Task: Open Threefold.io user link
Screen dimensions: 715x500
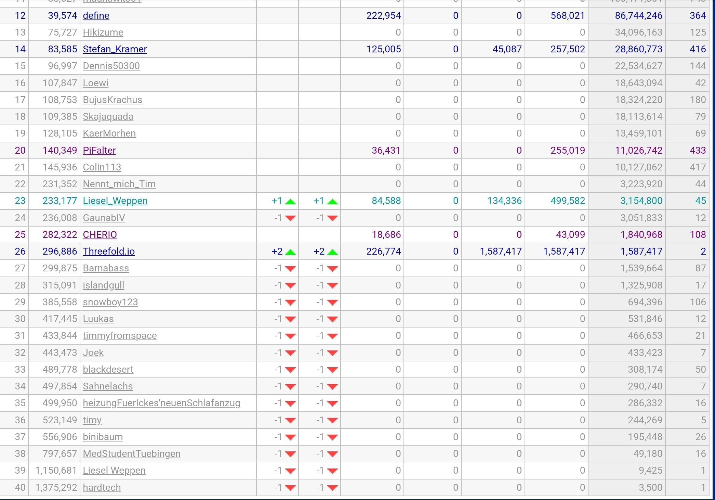Action: (x=109, y=252)
